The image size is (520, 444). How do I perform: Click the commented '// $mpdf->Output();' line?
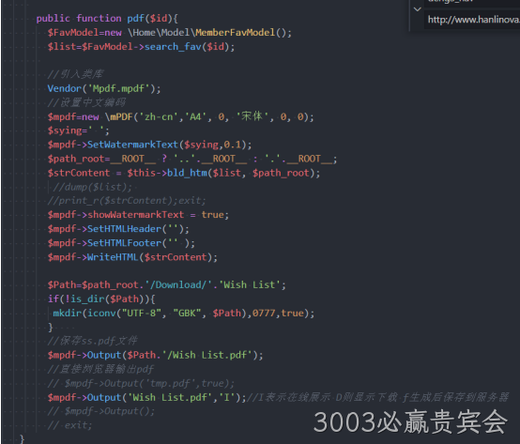(101, 411)
